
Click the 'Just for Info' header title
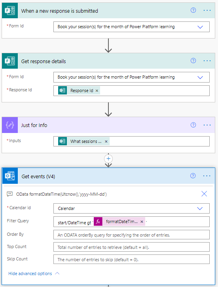(34, 125)
